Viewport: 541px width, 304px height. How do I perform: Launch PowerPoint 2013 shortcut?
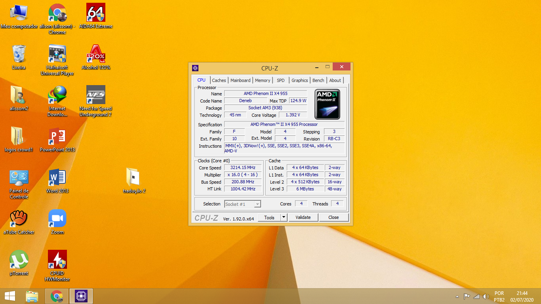(x=57, y=140)
